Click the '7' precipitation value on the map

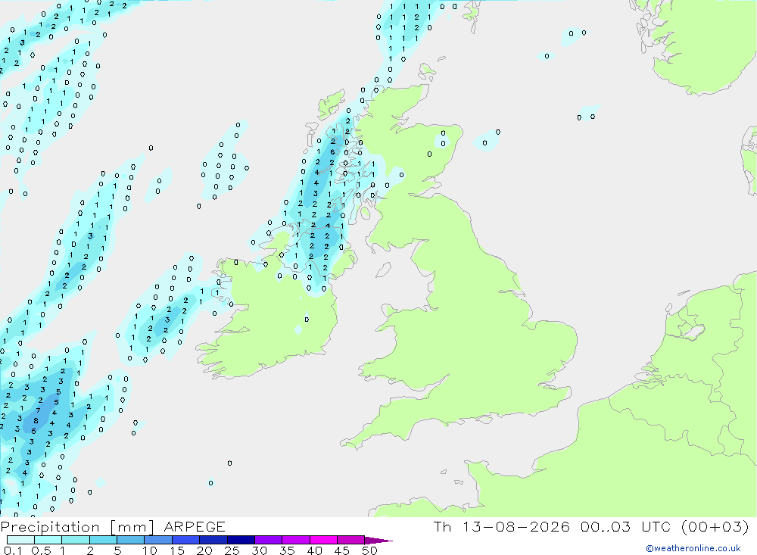tap(38, 410)
